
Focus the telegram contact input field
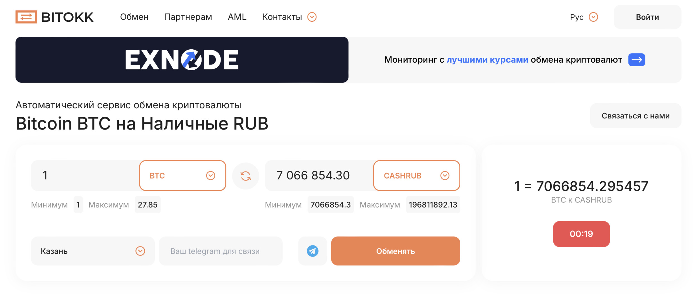221,251
